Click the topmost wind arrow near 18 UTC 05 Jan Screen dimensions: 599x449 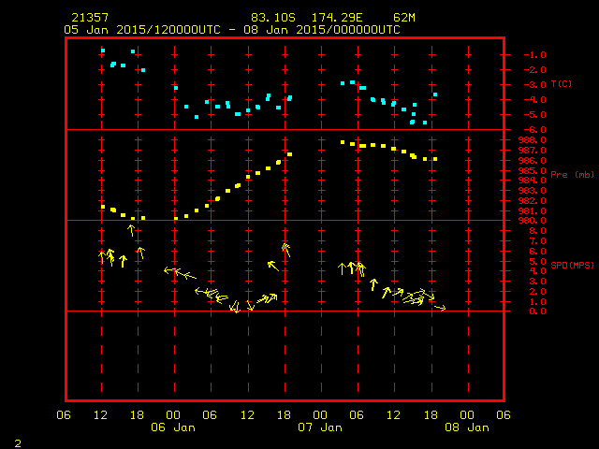[131, 230]
